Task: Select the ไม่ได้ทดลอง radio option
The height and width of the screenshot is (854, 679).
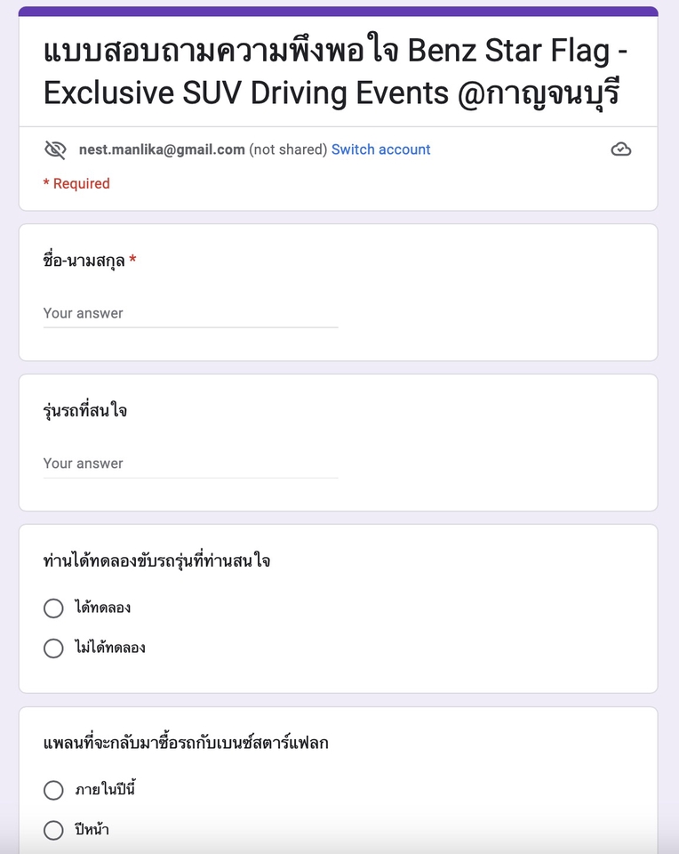Action: tap(53, 649)
